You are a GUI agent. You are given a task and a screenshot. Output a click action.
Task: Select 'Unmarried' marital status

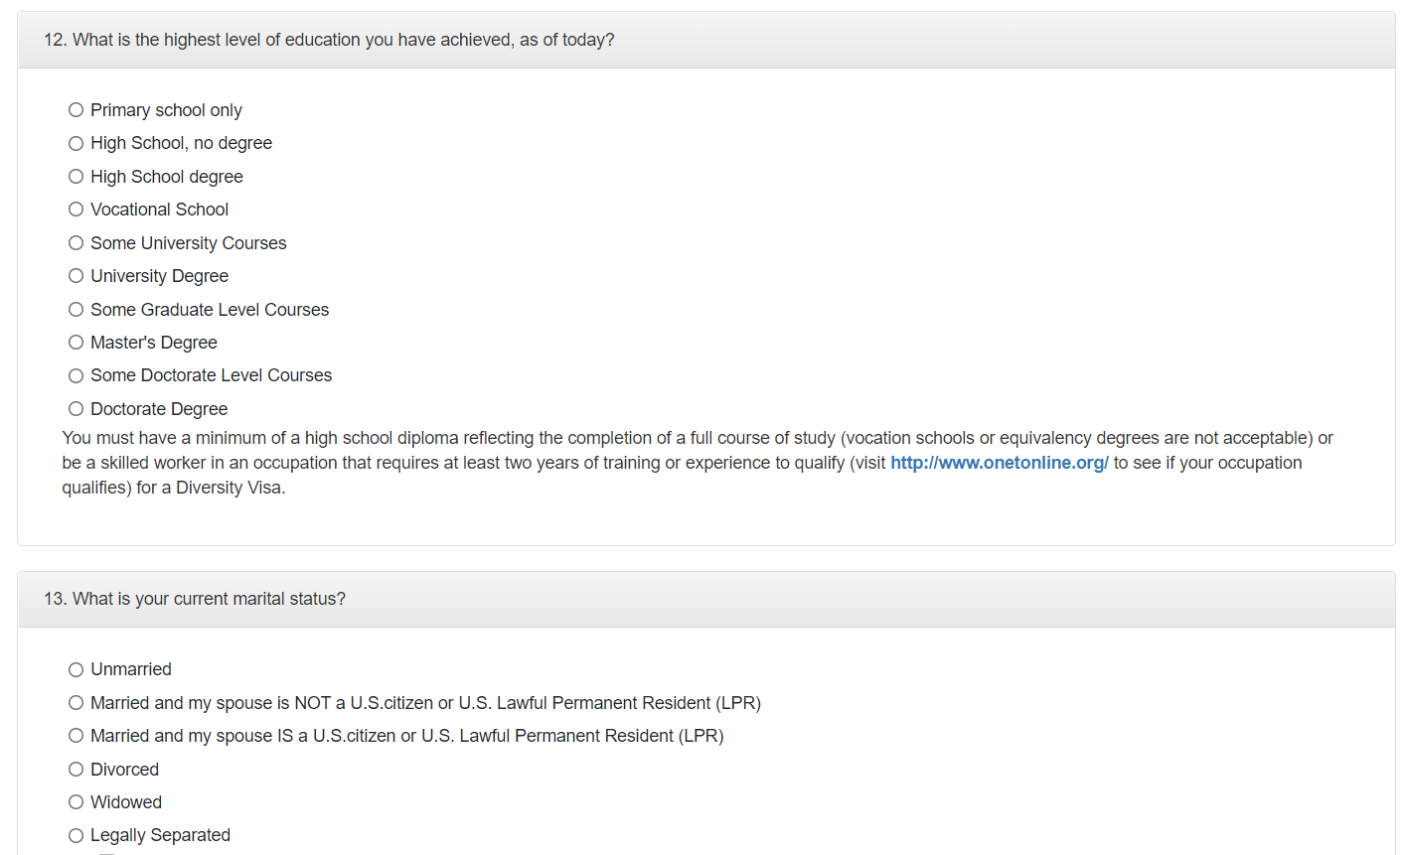[76, 670]
